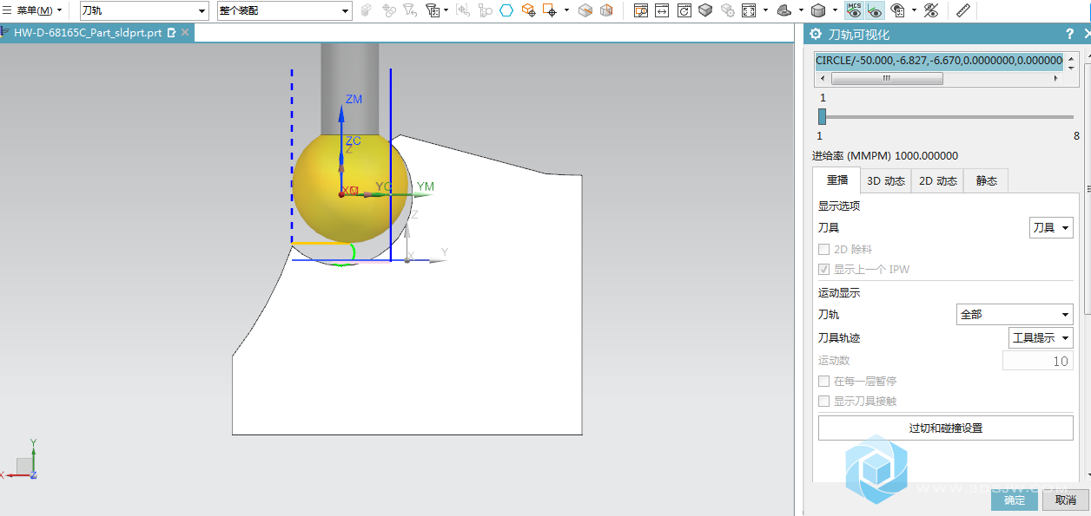Toggle the 显示上一个 IPW checkbox
1091x516 pixels.
pyautogui.click(x=823, y=270)
